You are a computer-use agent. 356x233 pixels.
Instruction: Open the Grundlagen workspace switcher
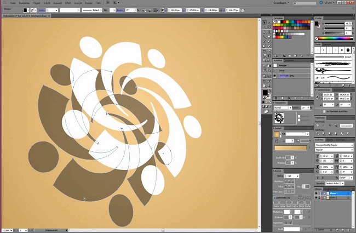coord(282,3)
